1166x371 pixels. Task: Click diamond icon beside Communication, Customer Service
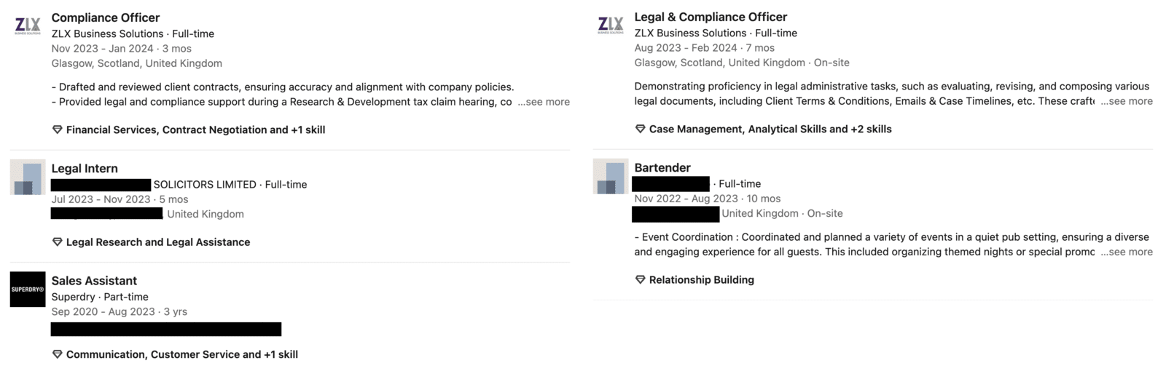[x=57, y=354]
